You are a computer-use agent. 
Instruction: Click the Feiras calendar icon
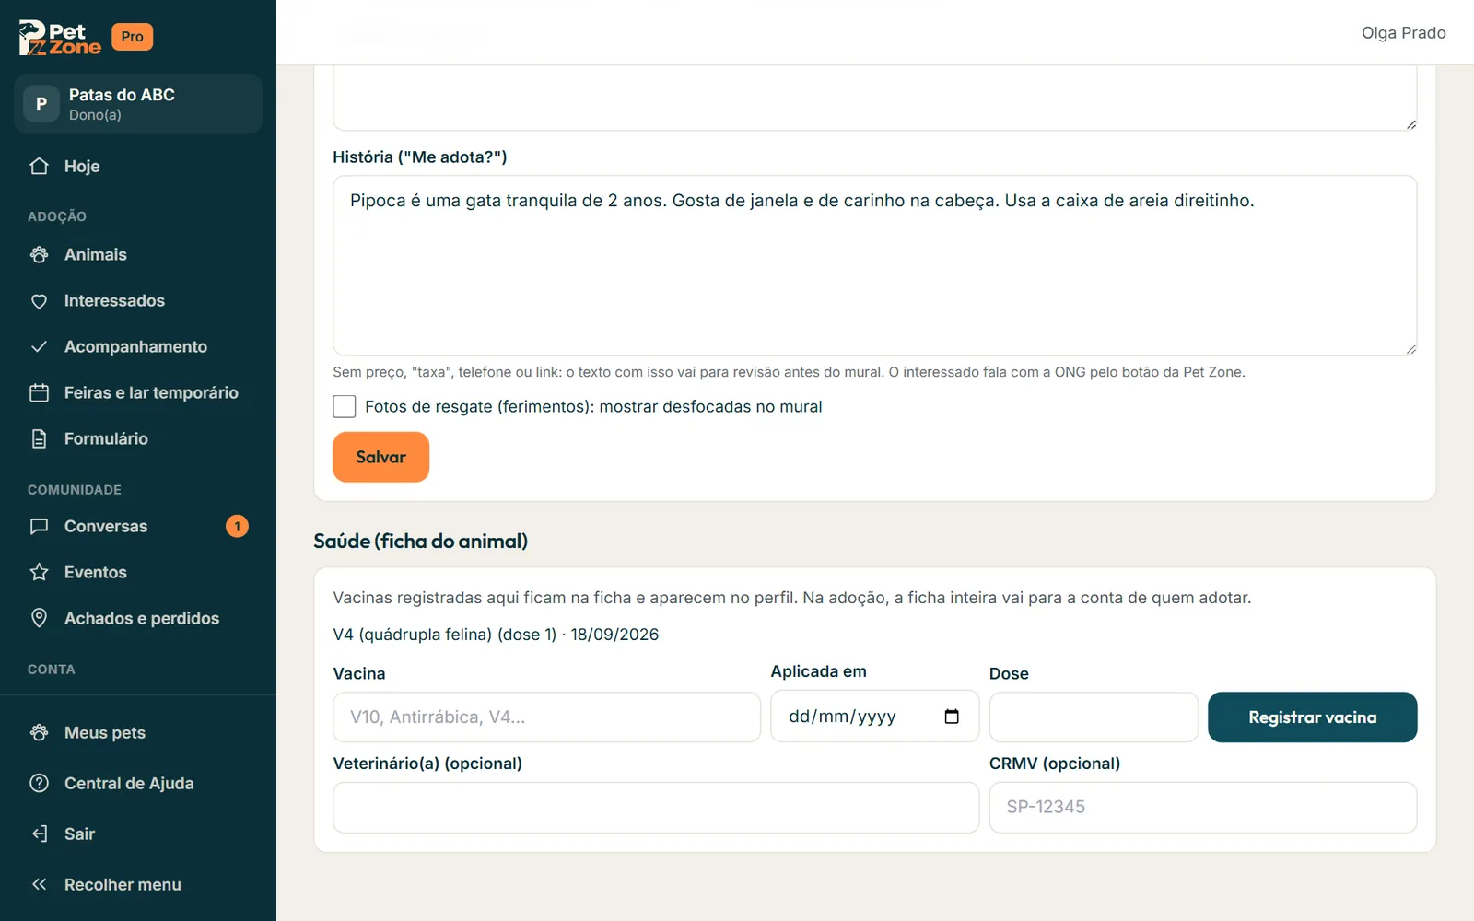[39, 392]
